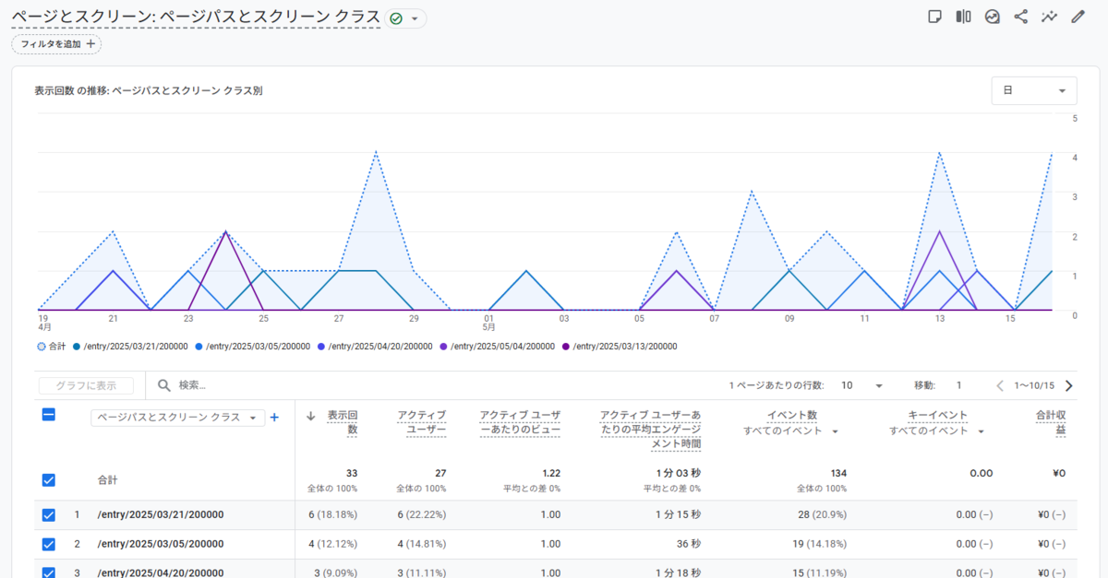Click the キーイベント column header
Image resolution: width=1108 pixels, height=578 pixels.
point(938,416)
